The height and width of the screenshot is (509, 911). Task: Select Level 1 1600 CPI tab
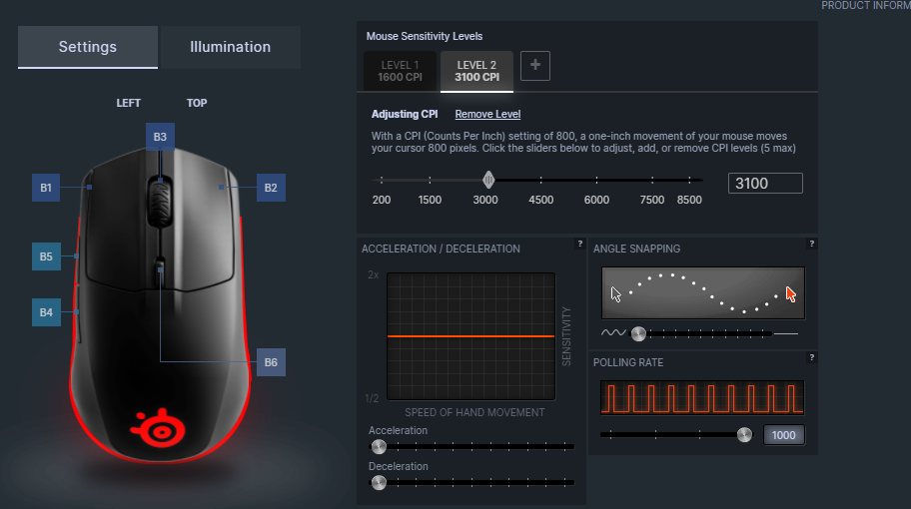400,71
